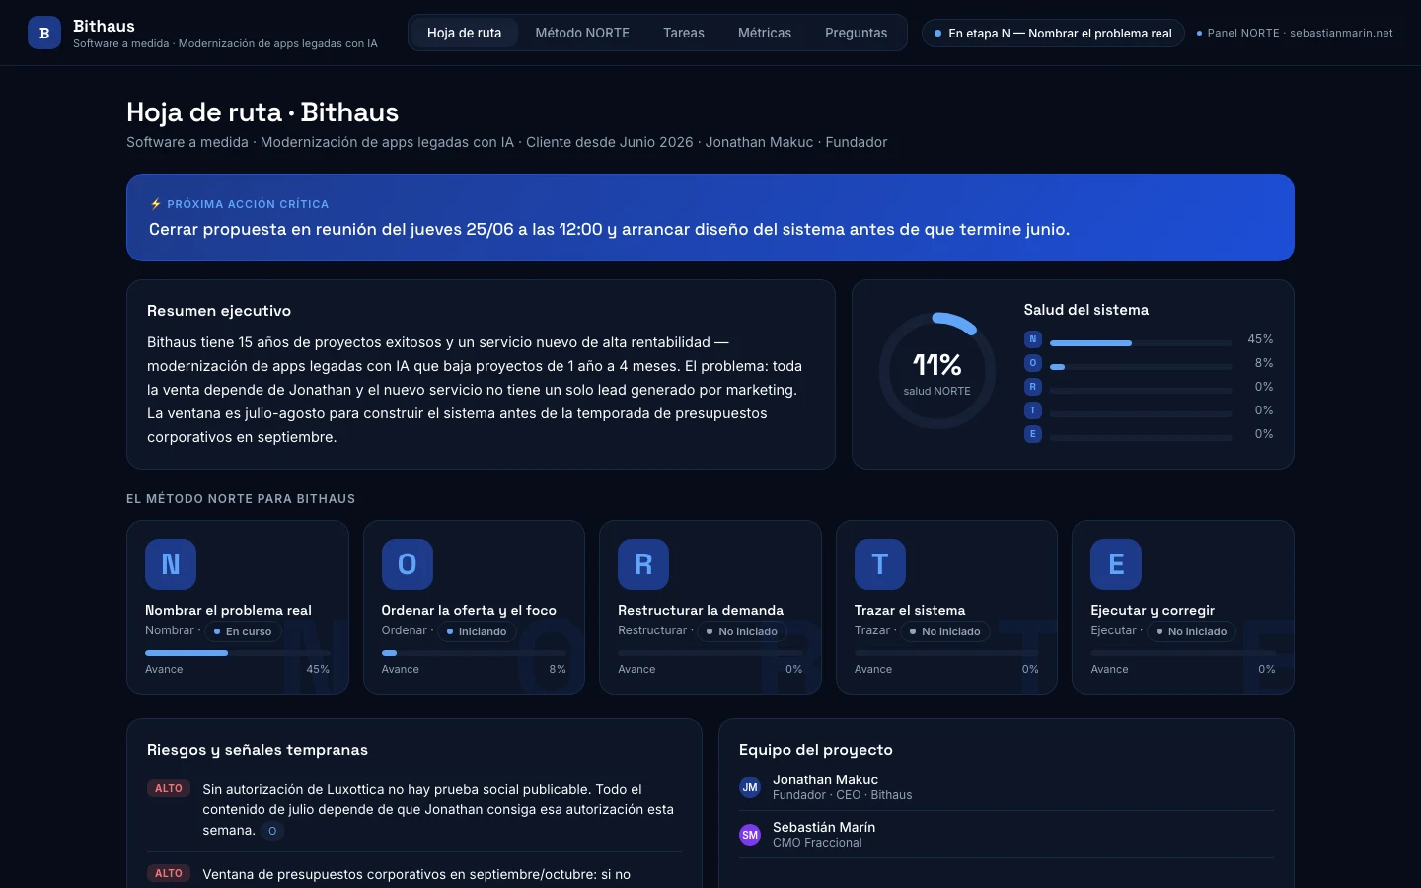This screenshot has width=1421, height=888.
Task: Click the Ordenar card avance progress bar
Action: click(474, 653)
